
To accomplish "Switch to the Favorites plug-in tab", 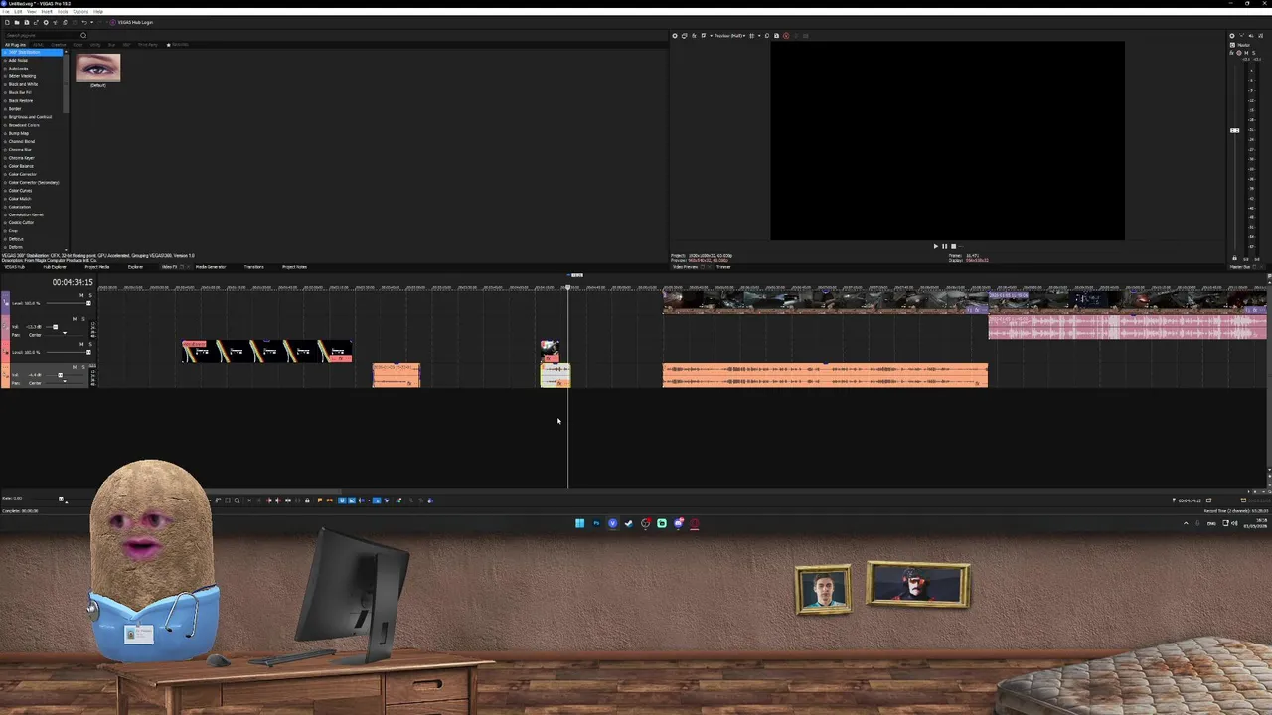I will coord(178,45).
